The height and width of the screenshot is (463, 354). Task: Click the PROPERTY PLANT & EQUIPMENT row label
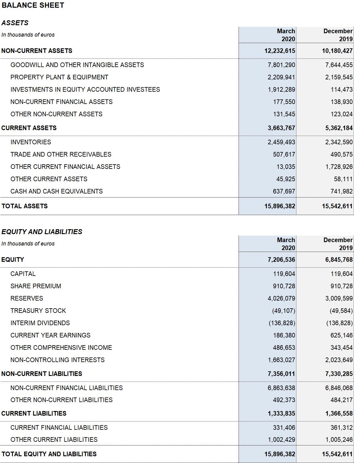coord(59,77)
